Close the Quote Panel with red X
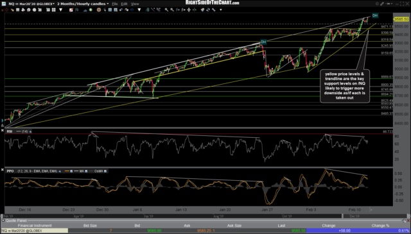This screenshot has width=411, height=234. point(408,221)
